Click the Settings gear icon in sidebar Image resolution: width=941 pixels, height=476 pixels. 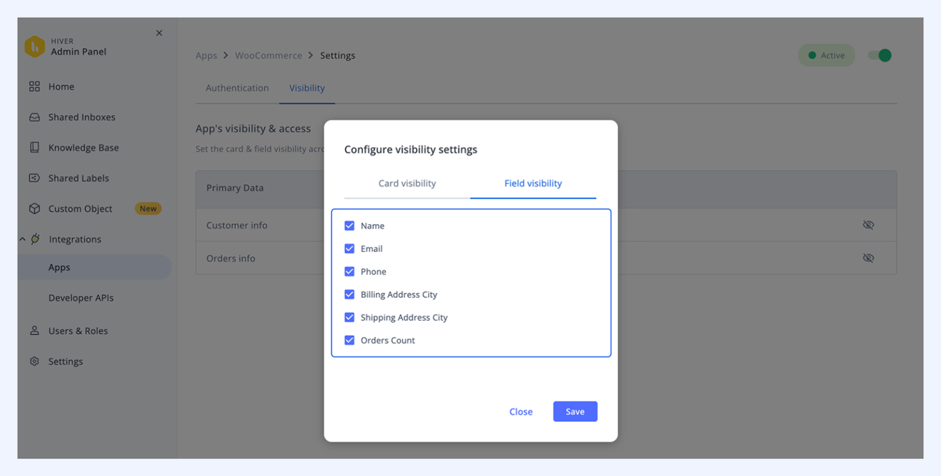[35, 361]
